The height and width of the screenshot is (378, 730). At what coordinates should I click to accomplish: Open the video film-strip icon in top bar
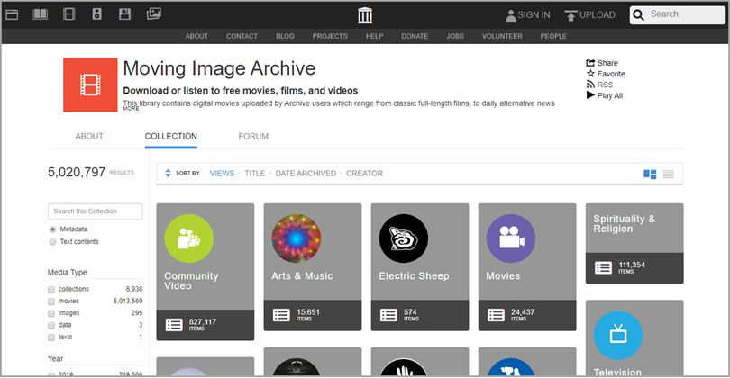[68, 14]
